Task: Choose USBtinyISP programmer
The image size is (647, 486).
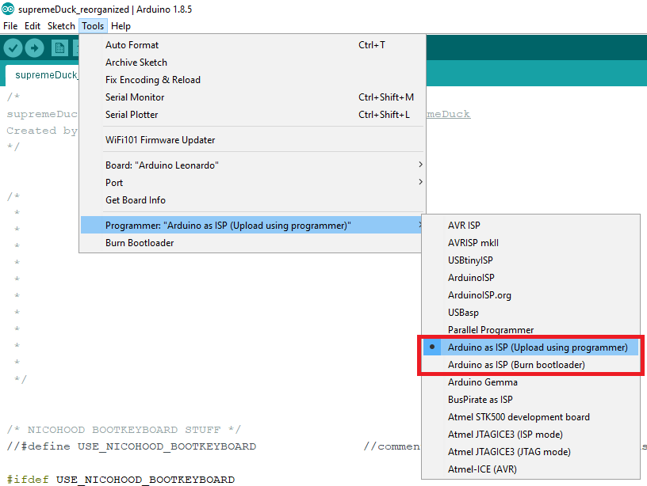Action: (530, 260)
